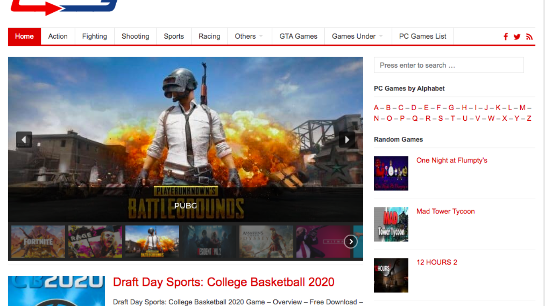Viewport: 545px width, 306px height.
Task: Browse games starting with letter C
Action: (401, 108)
